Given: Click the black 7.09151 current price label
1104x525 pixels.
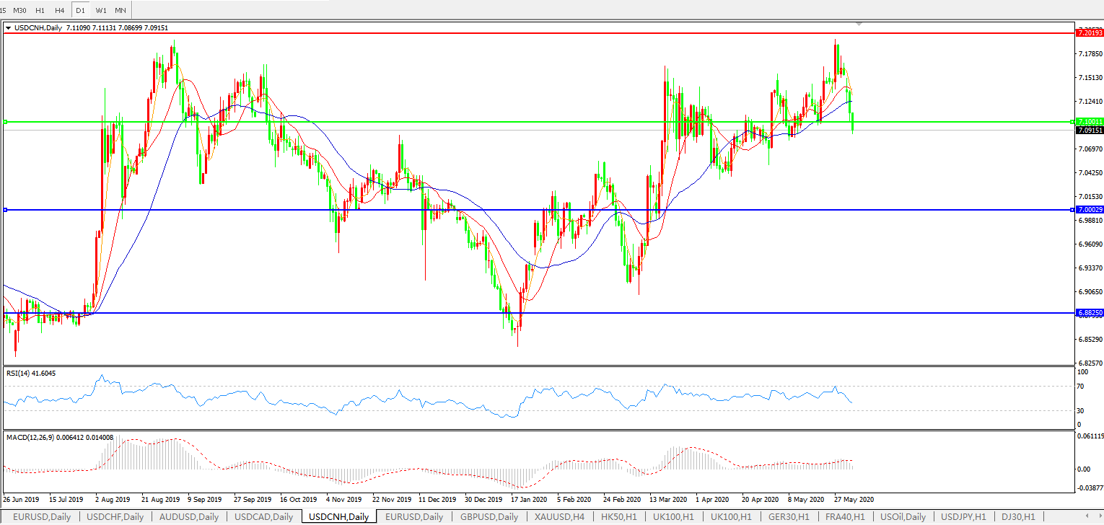Looking at the screenshot, I should (x=1089, y=131).
